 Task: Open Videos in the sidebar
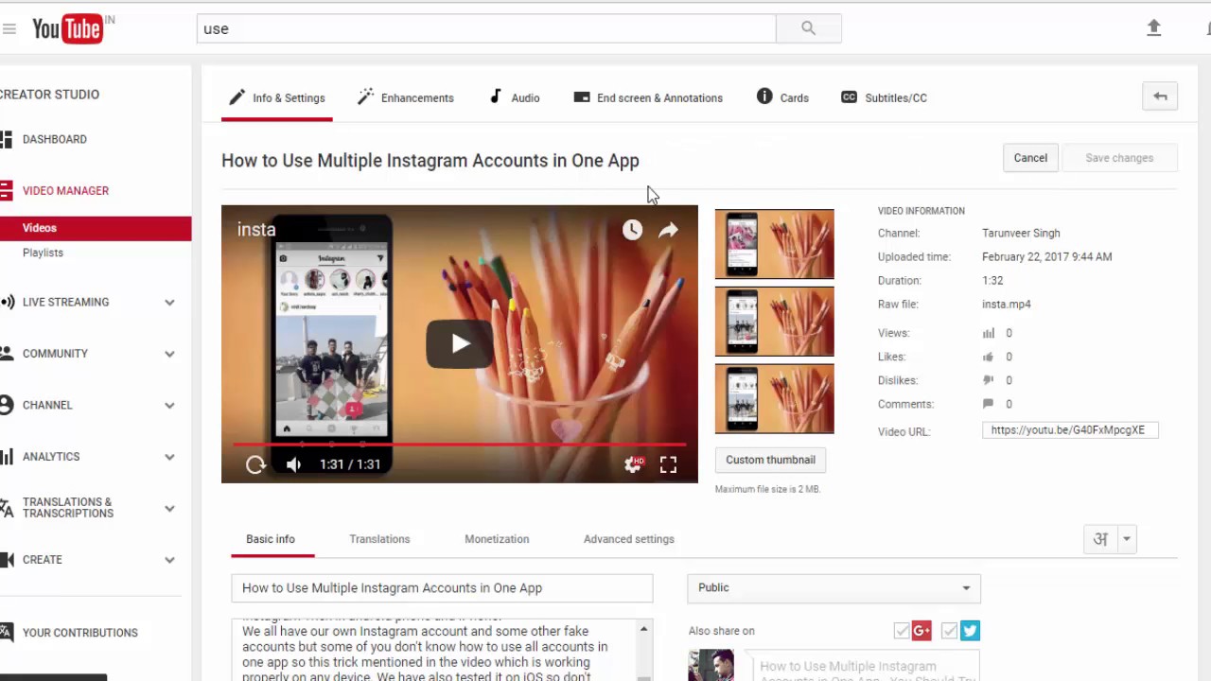click(96, 228)
